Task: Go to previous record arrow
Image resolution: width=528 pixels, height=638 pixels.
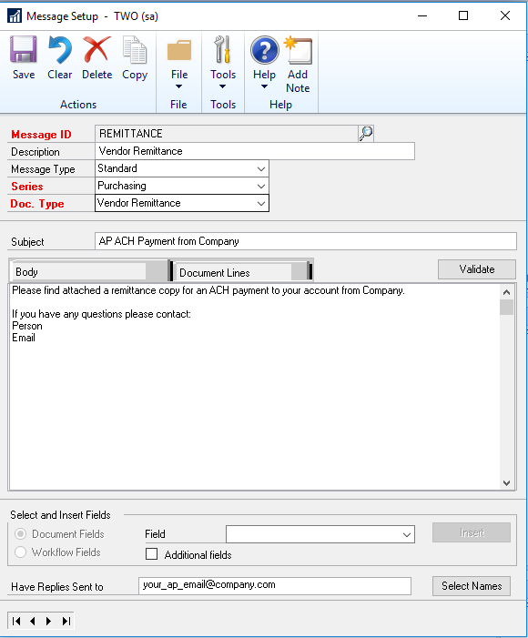Action: [x=33, y=621]
